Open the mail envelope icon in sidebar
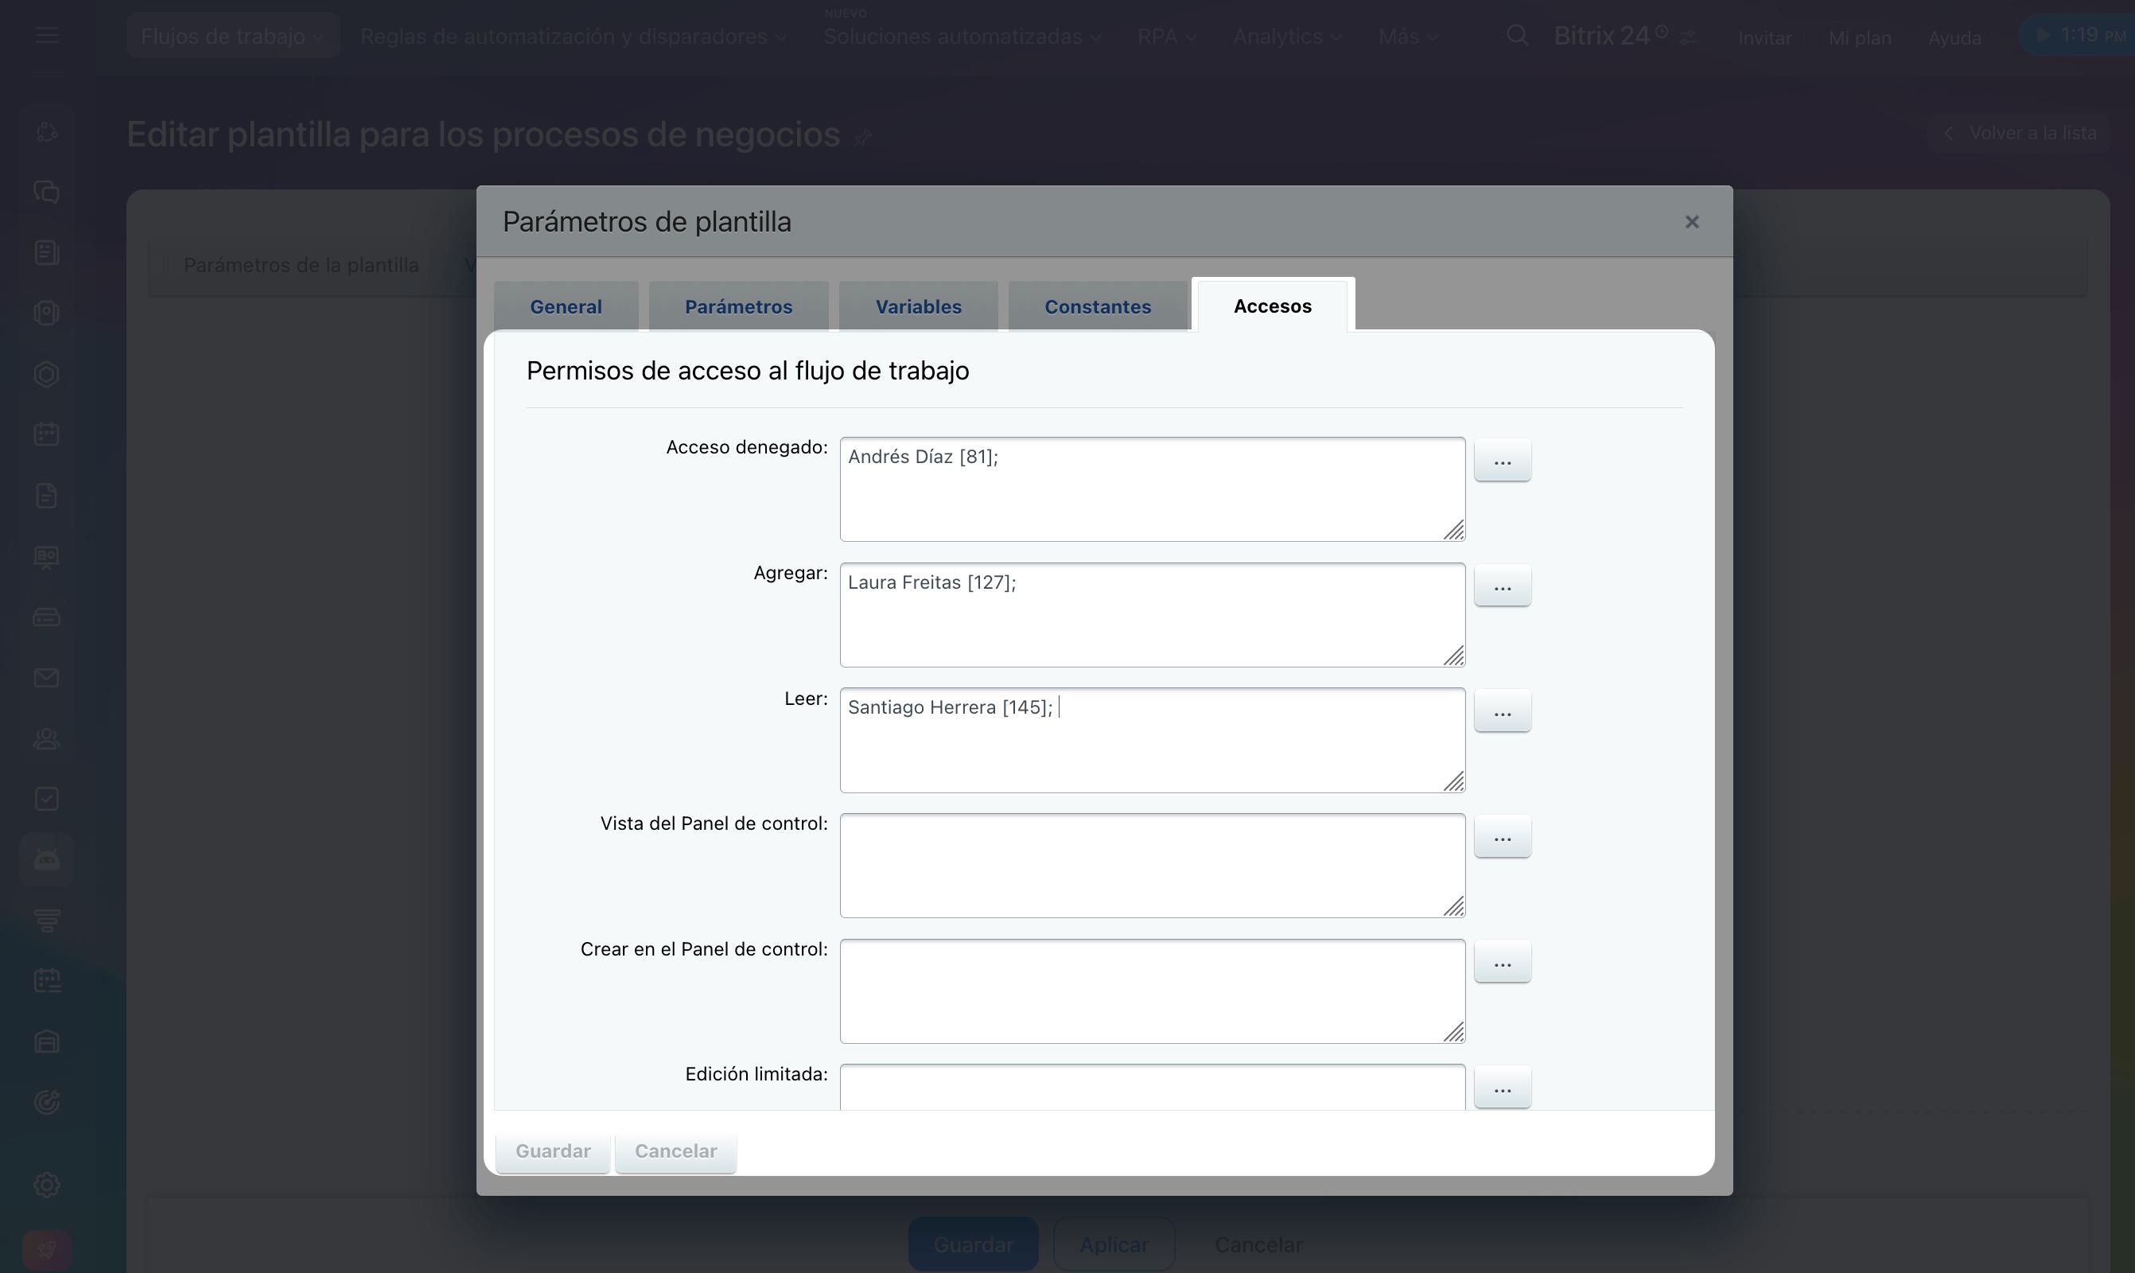The image size is (2135, 1273). pos(46,678)
